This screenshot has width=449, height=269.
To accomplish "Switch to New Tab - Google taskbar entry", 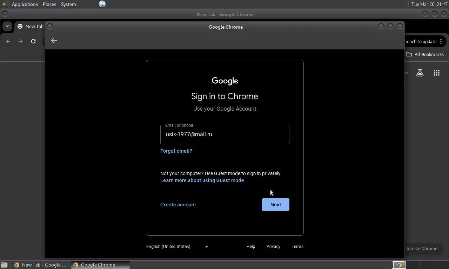I will 40,265.
